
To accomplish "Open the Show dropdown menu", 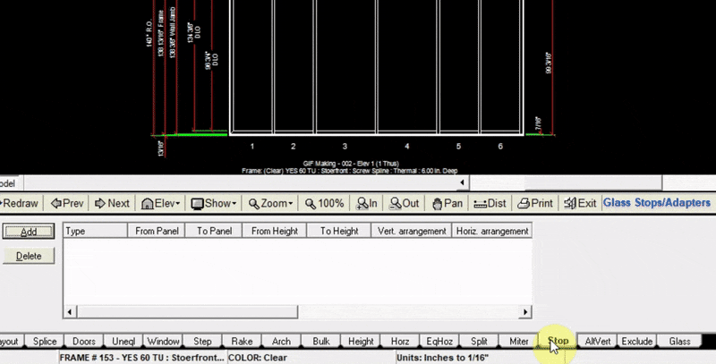I will [x=213, y=203].
